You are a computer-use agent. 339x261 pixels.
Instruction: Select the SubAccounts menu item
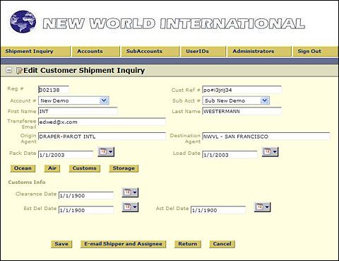coord(150,52)
